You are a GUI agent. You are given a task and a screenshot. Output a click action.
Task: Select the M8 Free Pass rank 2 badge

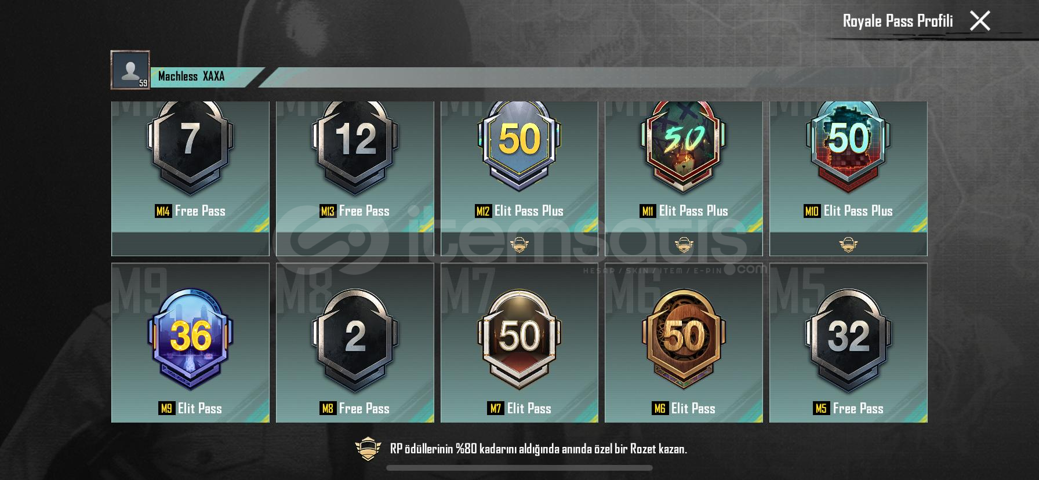355,339
